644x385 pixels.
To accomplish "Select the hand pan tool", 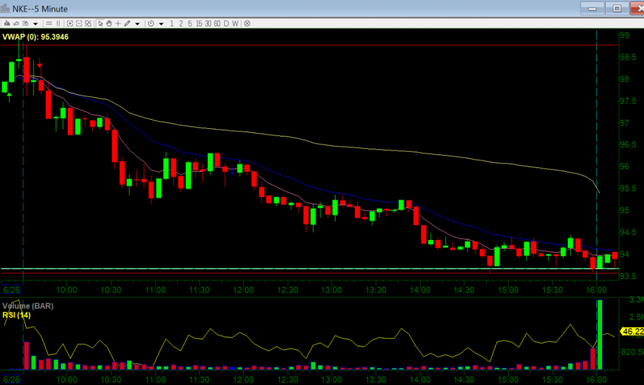I will click(109, 23).
